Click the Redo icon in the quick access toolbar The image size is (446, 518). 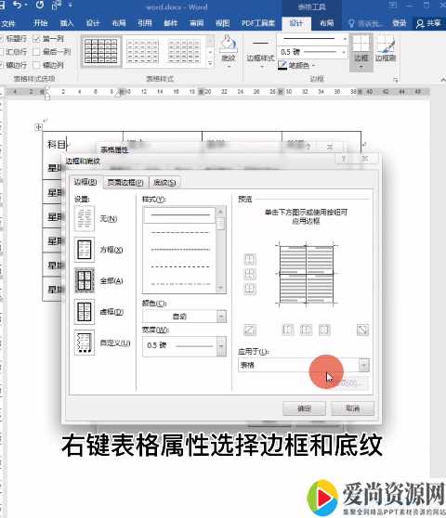[40, 5]
